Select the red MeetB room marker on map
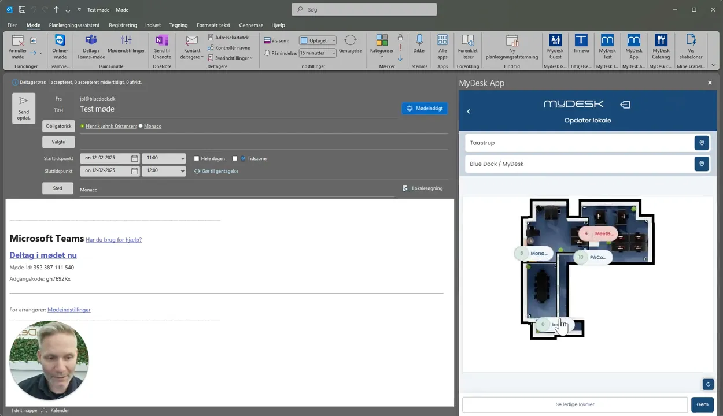723x416 pixels. pyautogui.click(x=598, y=233)
